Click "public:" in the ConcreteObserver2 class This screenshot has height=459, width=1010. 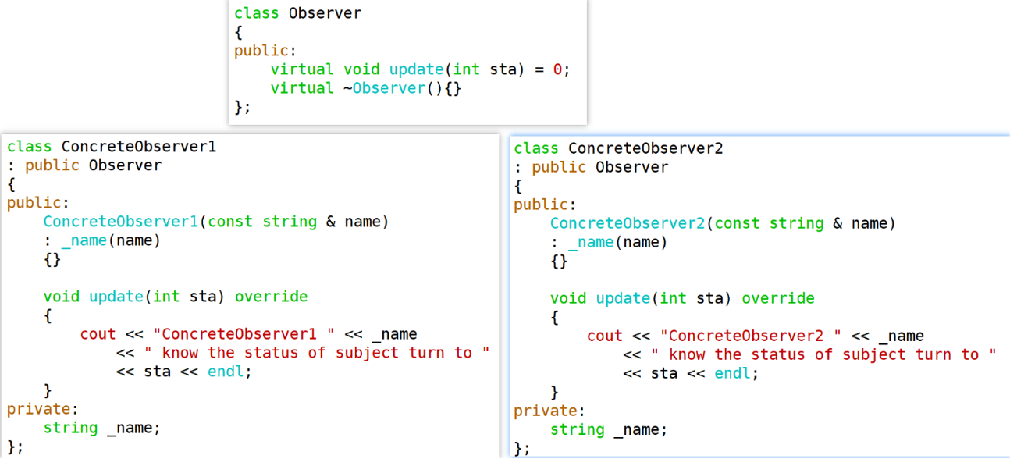[x=546, y=205]
